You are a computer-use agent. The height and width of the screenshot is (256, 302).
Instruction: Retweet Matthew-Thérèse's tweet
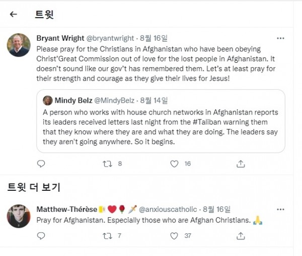[x=107, y=235]
